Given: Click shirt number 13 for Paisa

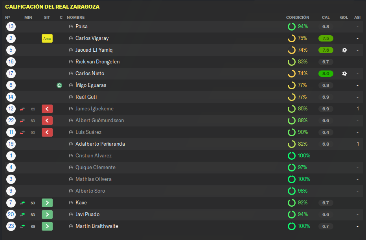Looking at the screenshot, I should click(11, 27).
